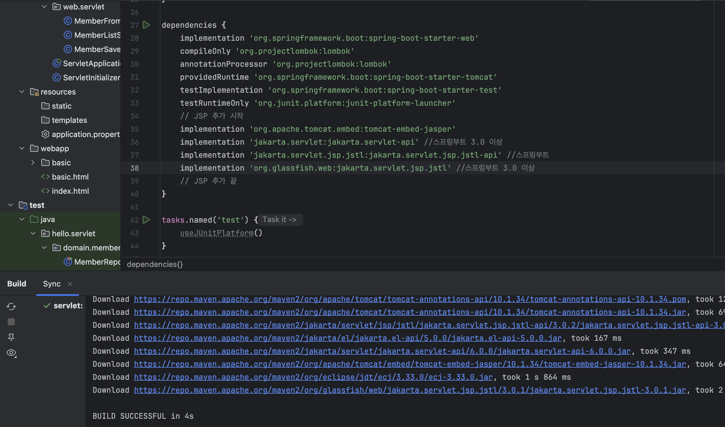Open index.html in the project tree

[x=70, y=191]
